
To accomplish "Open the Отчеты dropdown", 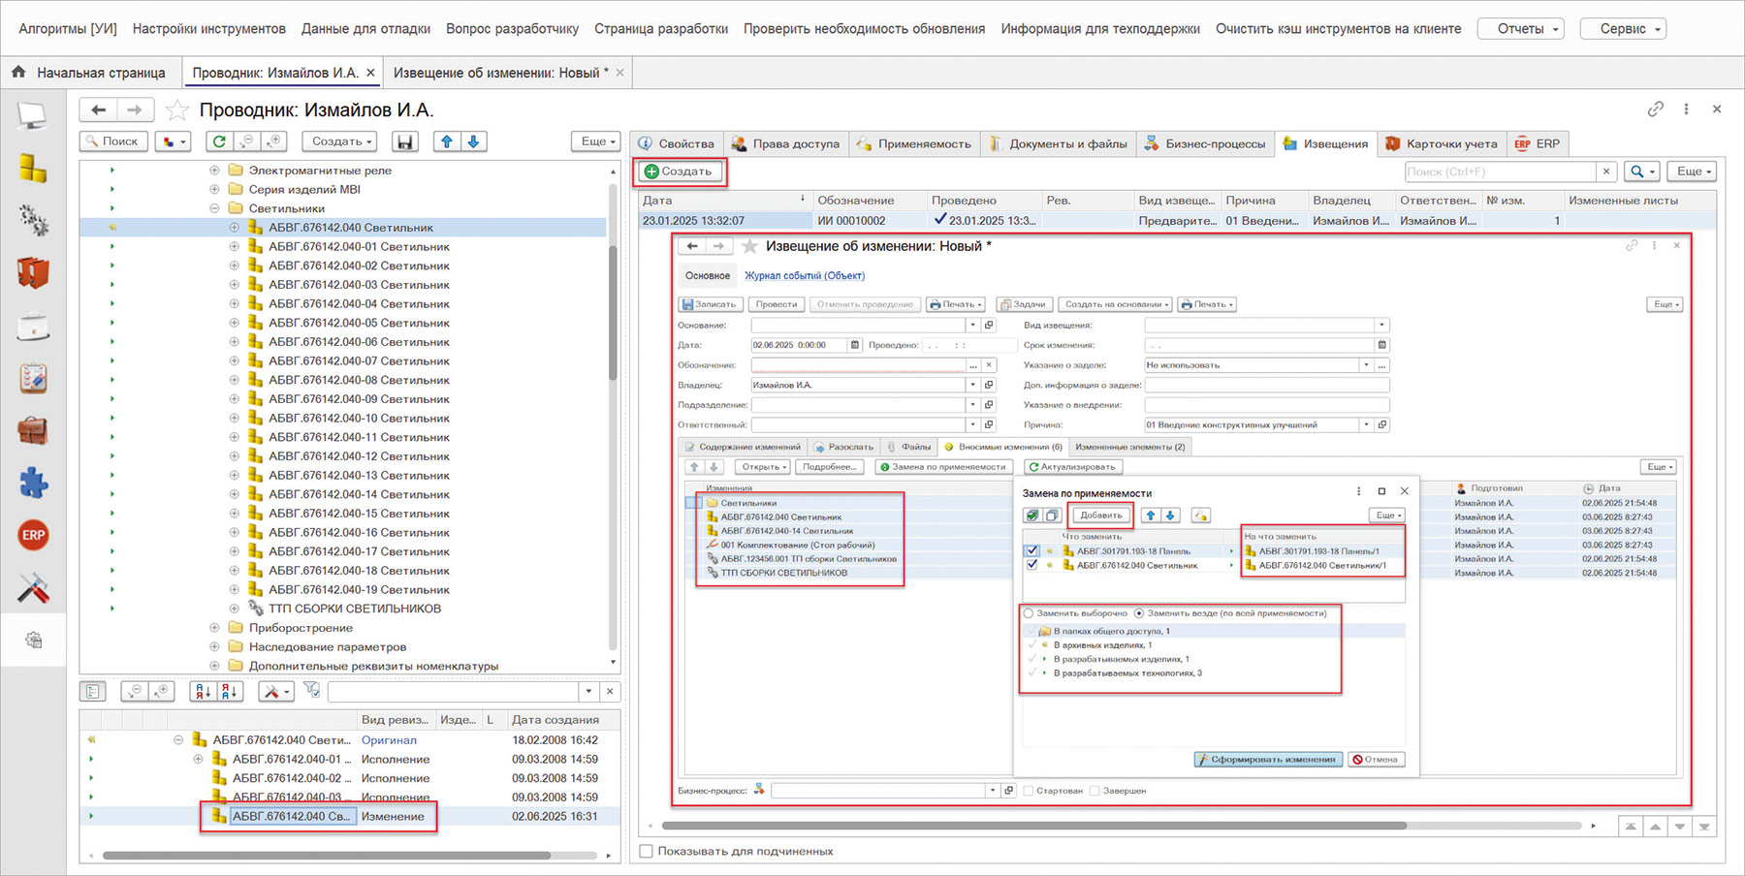I will (1520, 29).
